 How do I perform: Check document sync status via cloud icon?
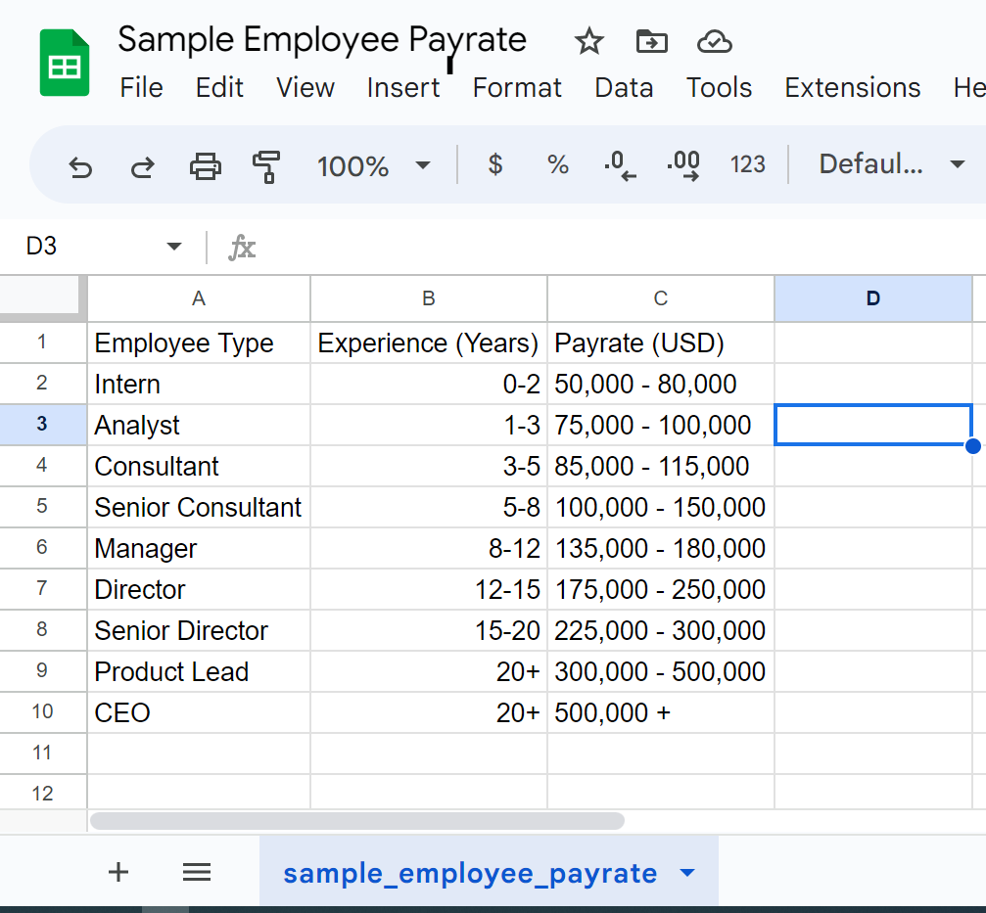point(714,42)
